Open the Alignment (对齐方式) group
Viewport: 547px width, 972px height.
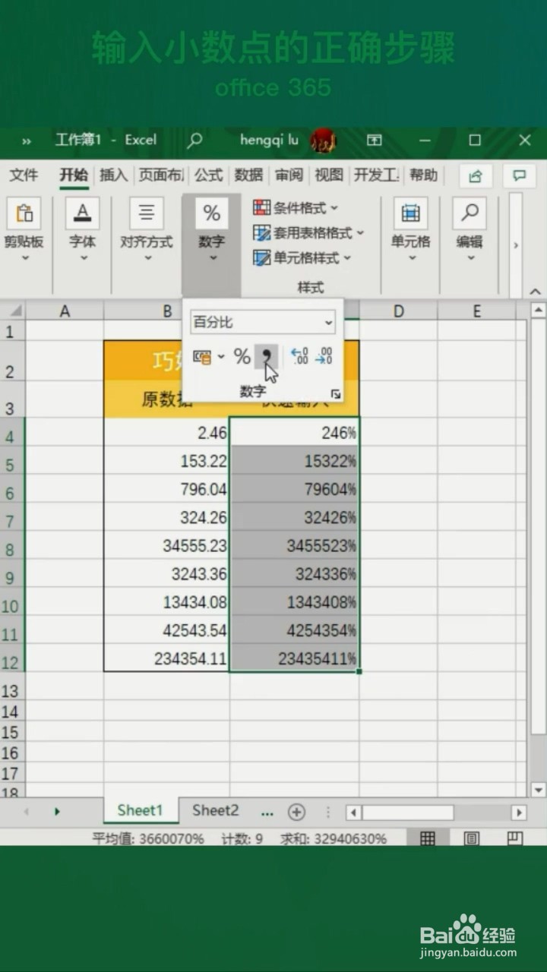click(x=147, y=231)
